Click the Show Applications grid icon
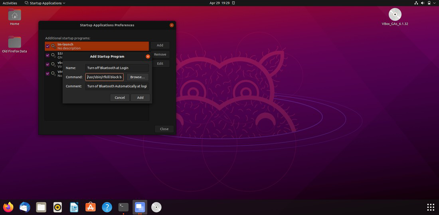The height and width of the screenshot is (215, 439). click(431, 207)
